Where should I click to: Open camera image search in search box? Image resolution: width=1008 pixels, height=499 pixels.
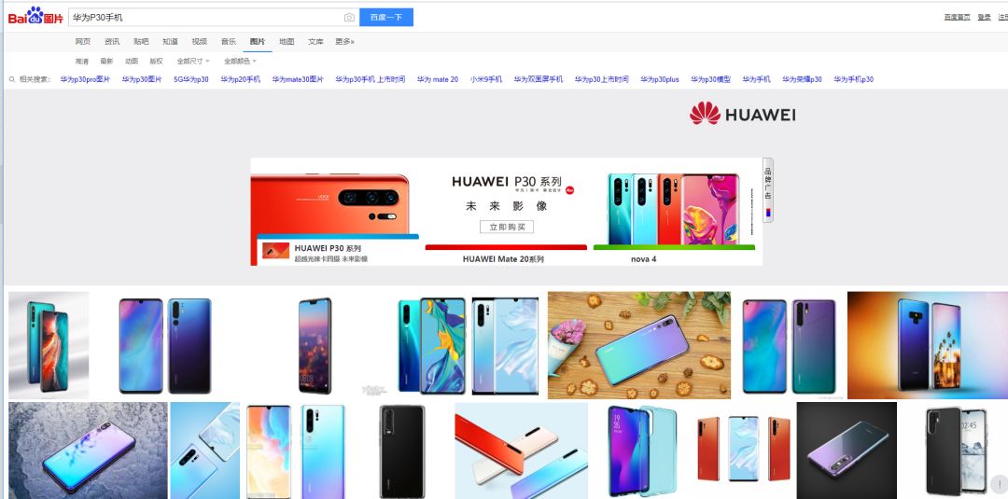(x=349, y=18)
